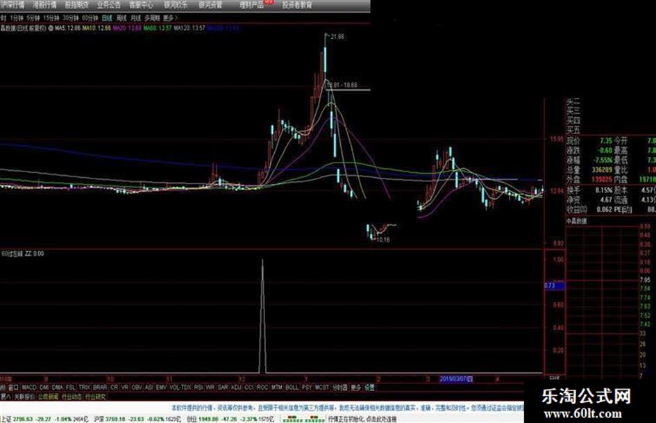
Task: Click the signal bars status icon
Action: click(x=304, y=419)
